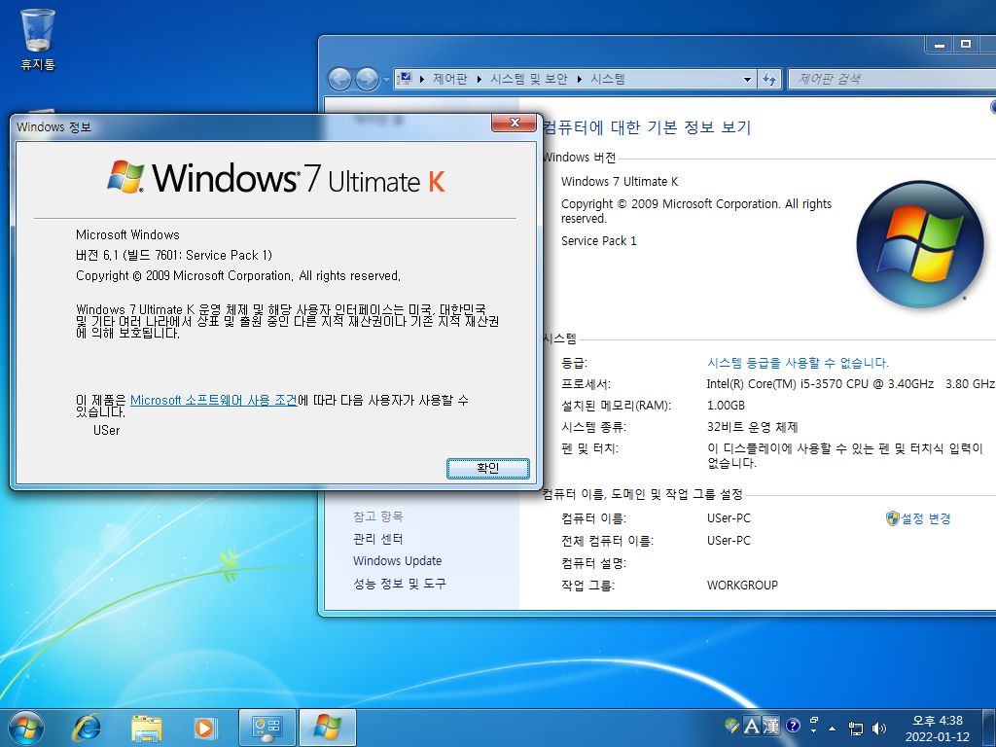Go back in Control Panel window
Screen dimensions: 996x747
coord(339,80)
